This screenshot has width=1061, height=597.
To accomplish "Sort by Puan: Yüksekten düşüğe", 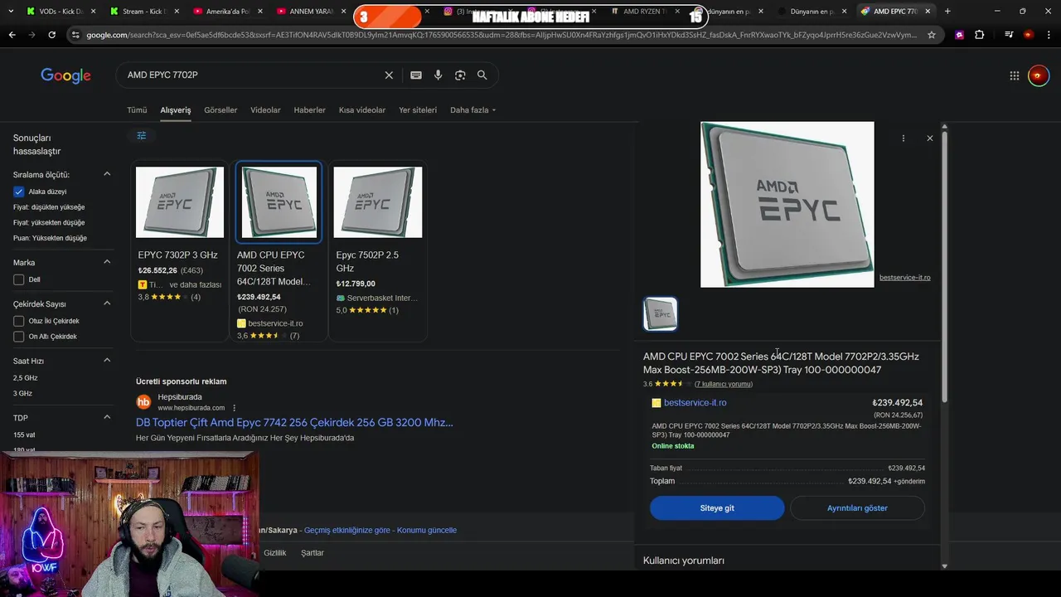I will point(50,238).
